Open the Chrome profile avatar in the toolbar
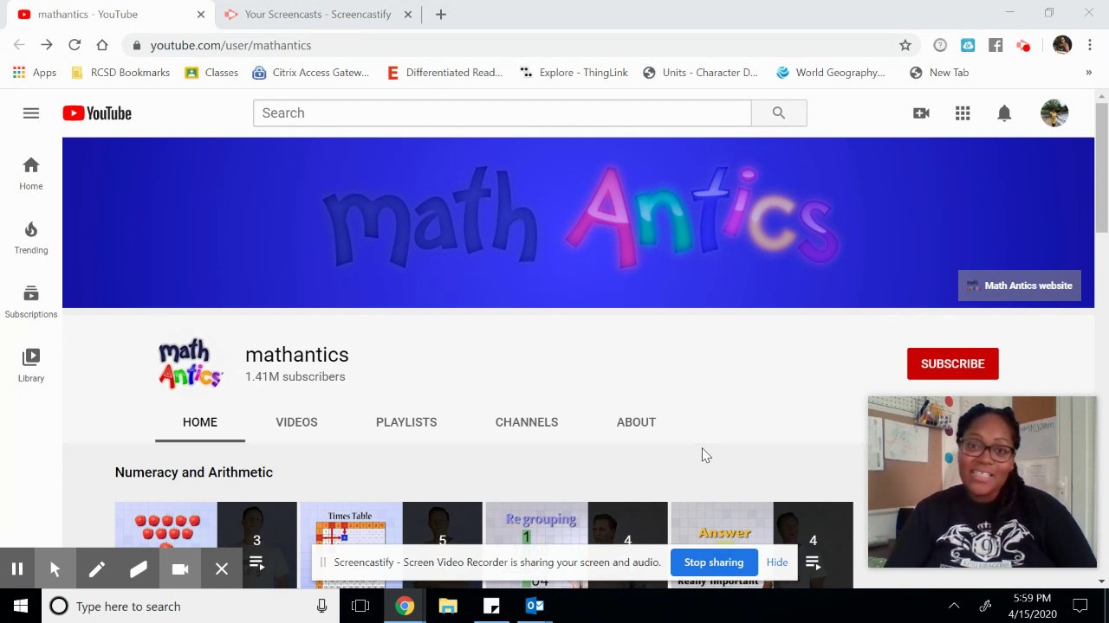The height and width of the screenshot is (623, 1109). coord(1062,45)
